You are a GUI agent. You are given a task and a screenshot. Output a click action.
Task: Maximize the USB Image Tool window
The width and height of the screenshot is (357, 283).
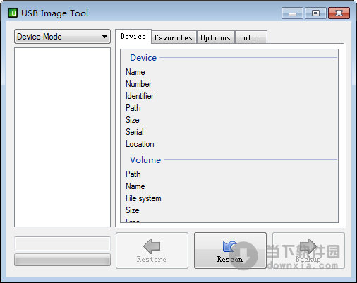[x=315, y=13]
